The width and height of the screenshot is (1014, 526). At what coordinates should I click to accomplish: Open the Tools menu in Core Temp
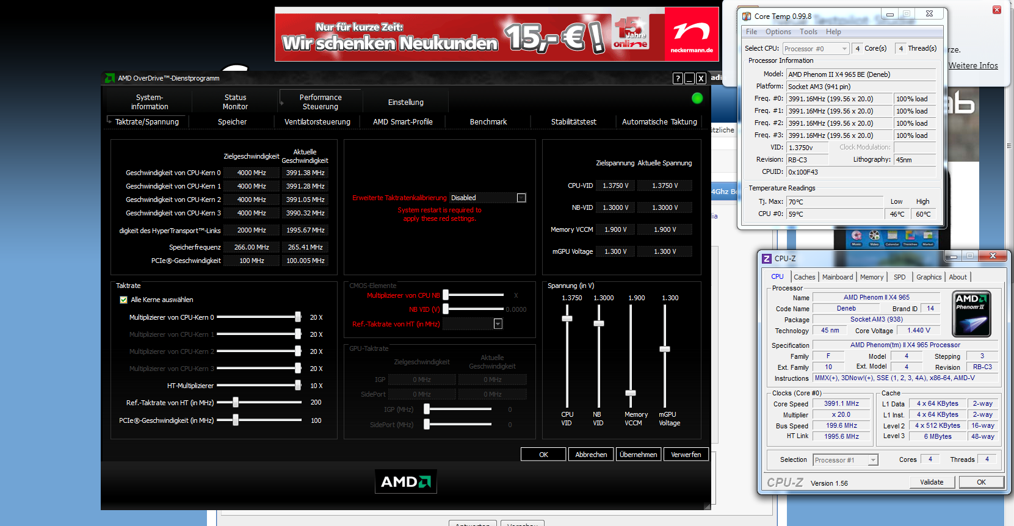click(808, 32)
